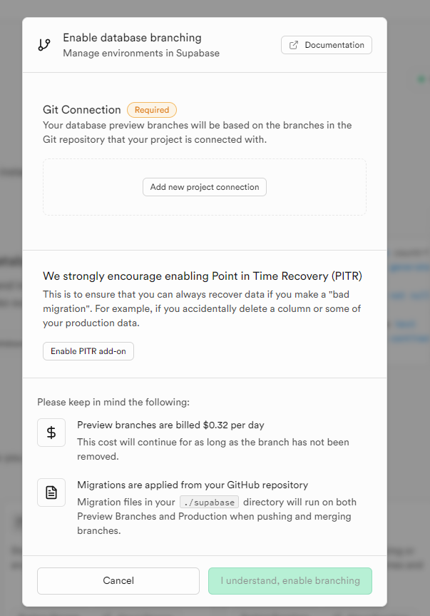Viewport: 430px width, 616px height.
Task: Click Migrations are applied from GitHub line
Action: [193, 485]
